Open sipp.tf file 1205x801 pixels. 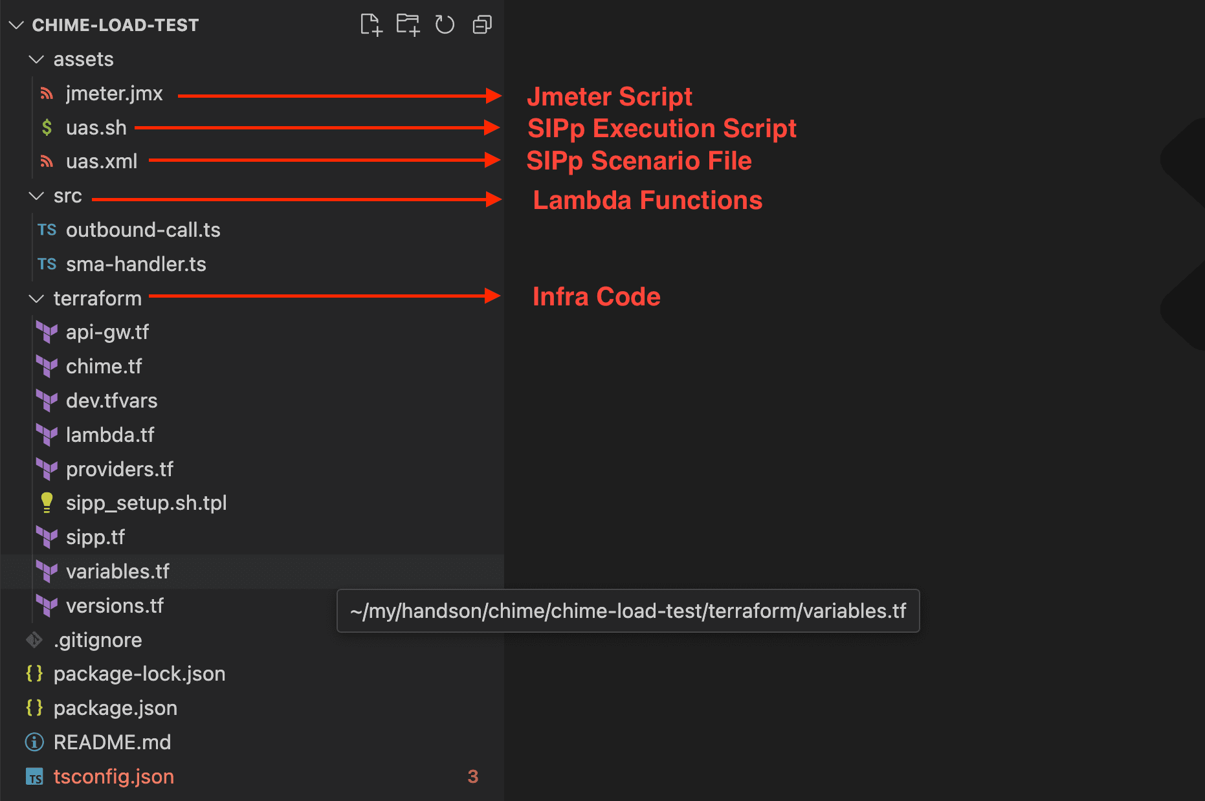point(96,538)
